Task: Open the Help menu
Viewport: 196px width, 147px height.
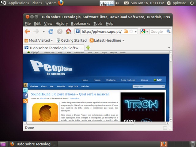Action: click(x=110, y=24)
